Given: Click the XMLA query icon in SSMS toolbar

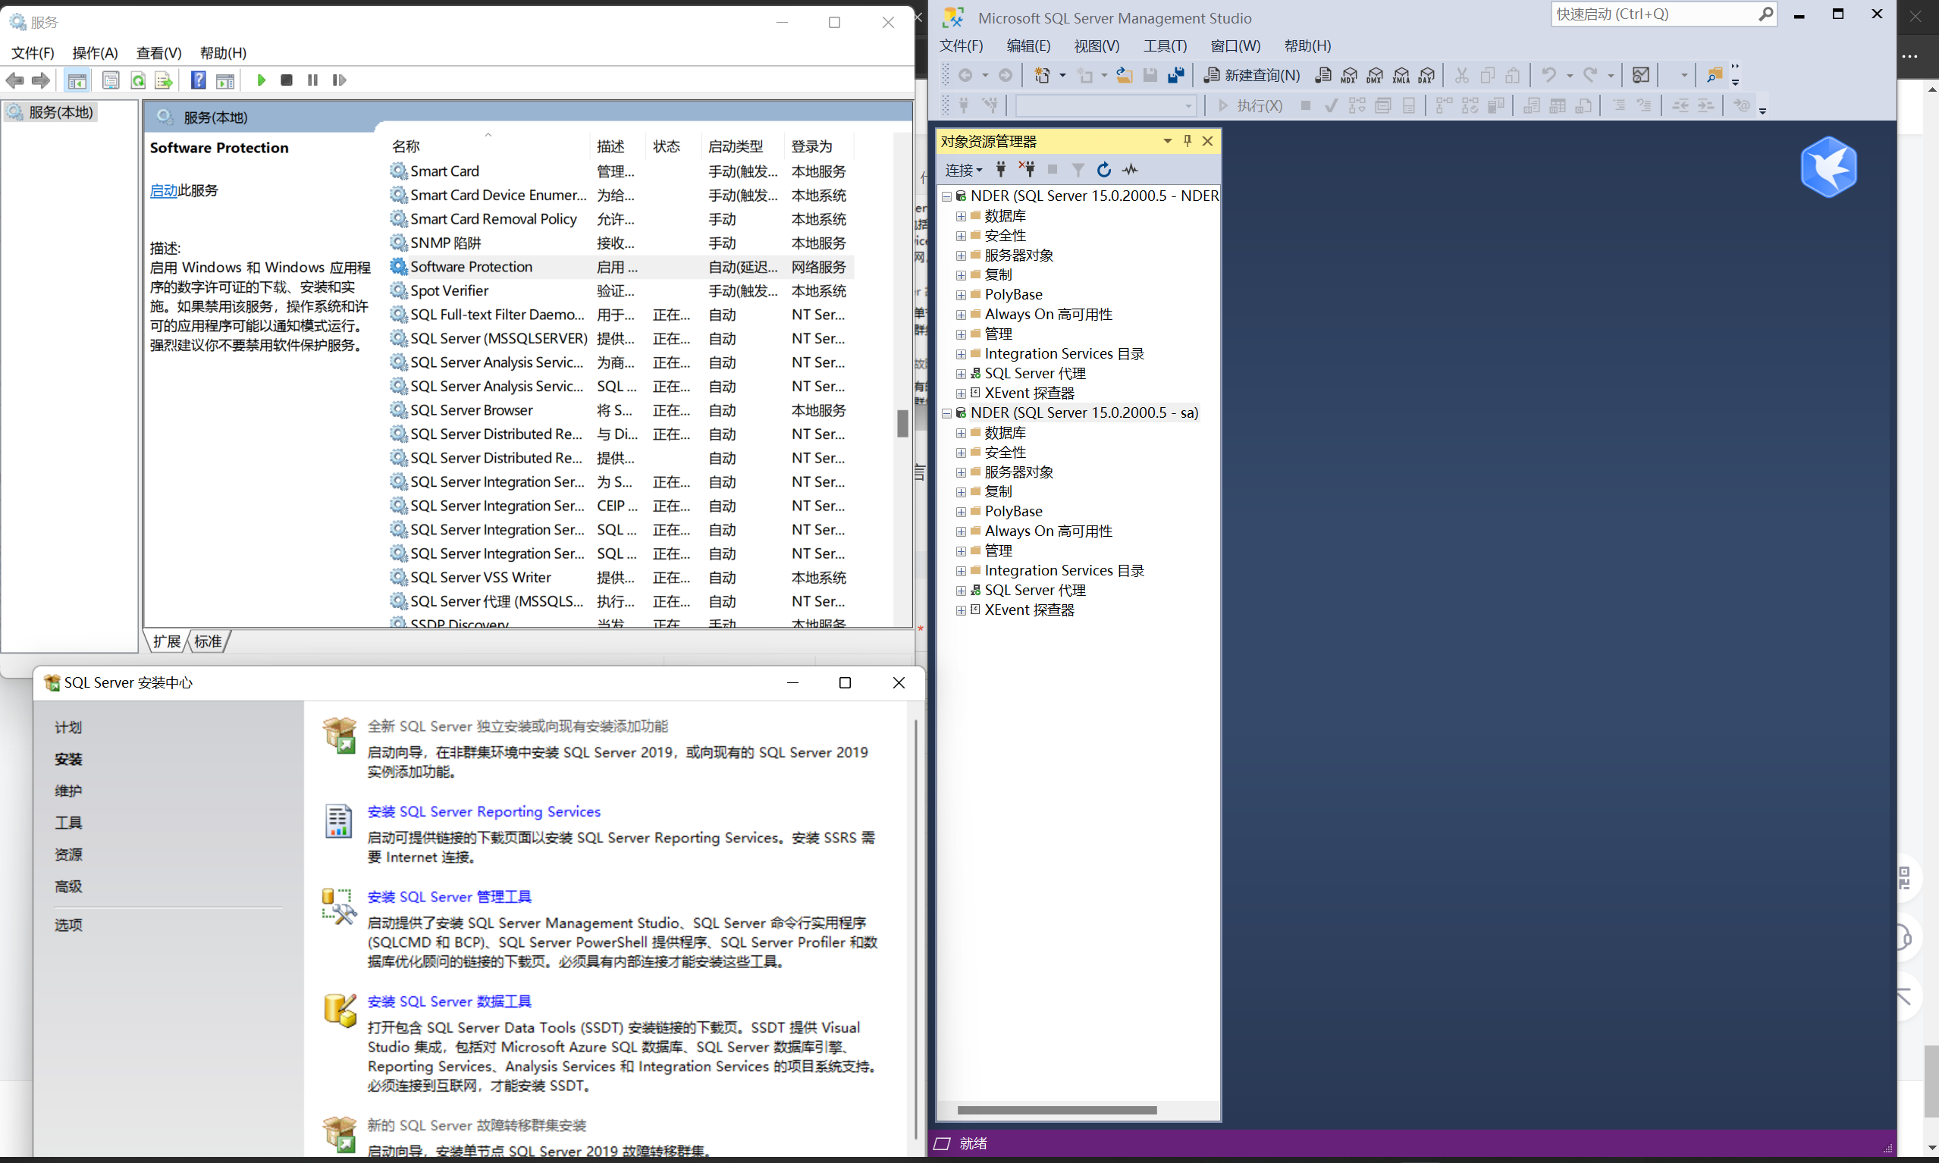Looking at the screenshot, I should pos(1401,75).
